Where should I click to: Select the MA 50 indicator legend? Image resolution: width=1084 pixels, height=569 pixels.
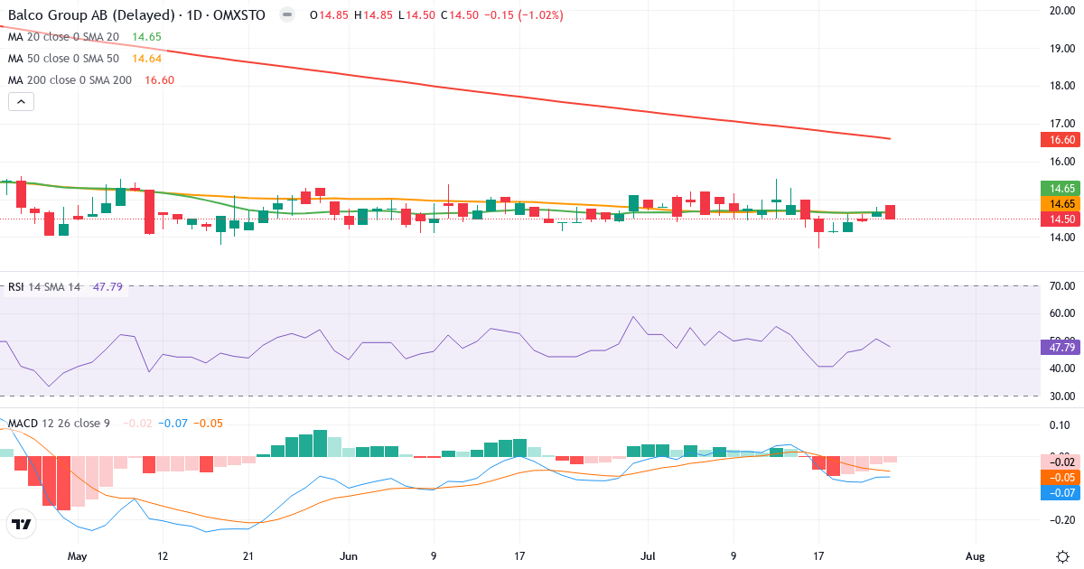point(63,59)
